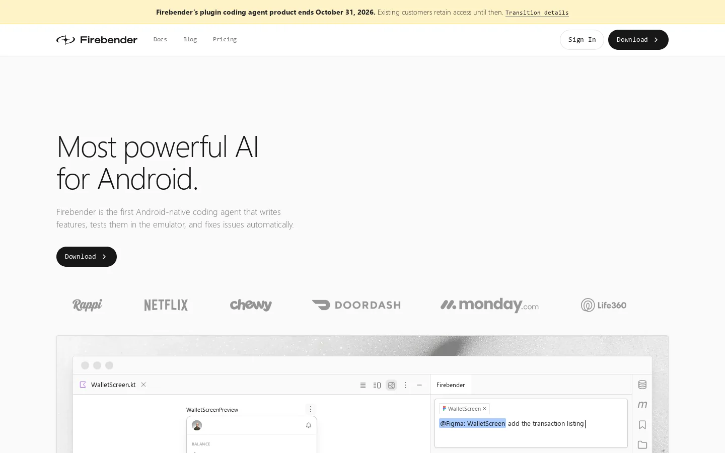Open the bookmarks sidebar icon
This screenshot has height=453, width=725.
click(x=642, y=425)
